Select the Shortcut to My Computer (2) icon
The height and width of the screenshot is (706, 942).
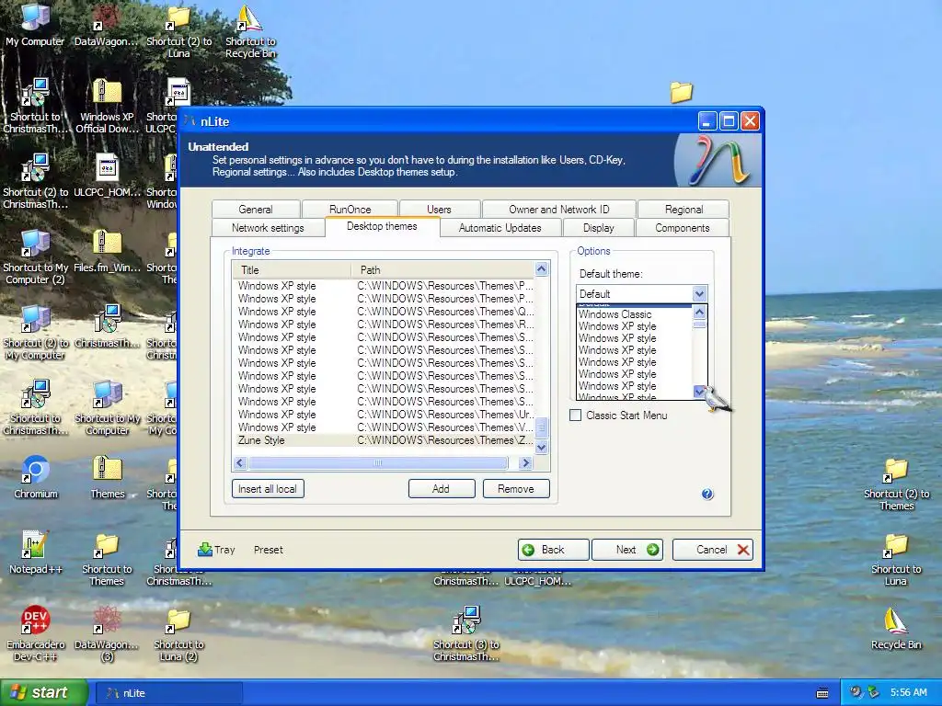point(35,258)
